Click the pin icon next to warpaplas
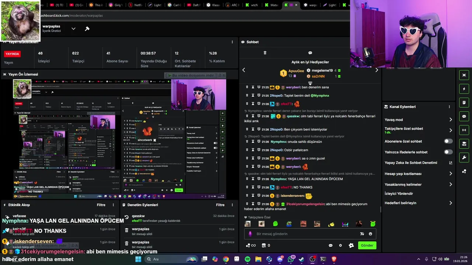Viewport: 472px width, 265px height. pyautogui.click(x=87, y=29)
